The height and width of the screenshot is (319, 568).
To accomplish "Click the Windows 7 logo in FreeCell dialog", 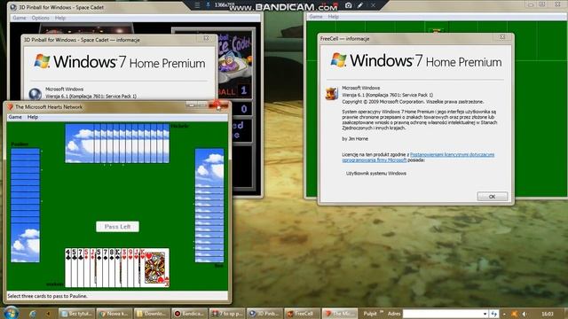I will [x=339, y=60].
